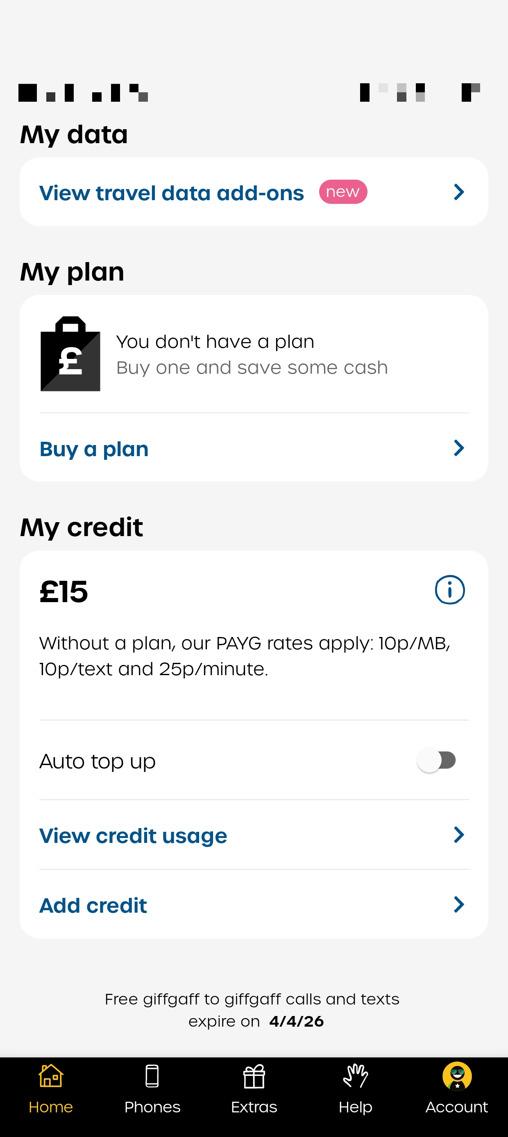Tap the Account avatar icon
508x1137 pixels.
tap(457, 1076)
